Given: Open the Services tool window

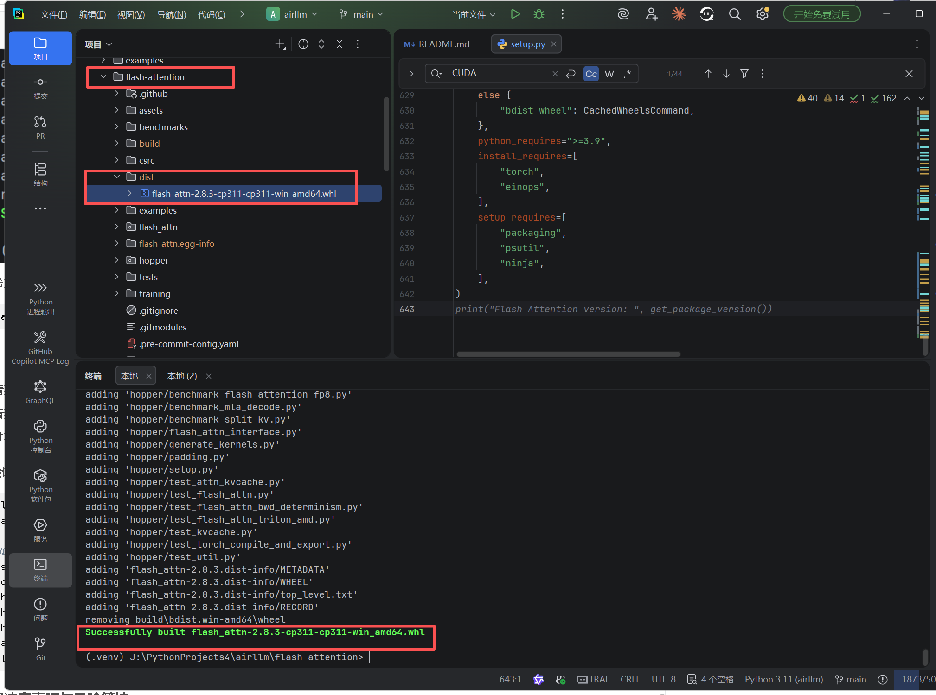Looking at the screenshot, I should click(x=40, y=530).
